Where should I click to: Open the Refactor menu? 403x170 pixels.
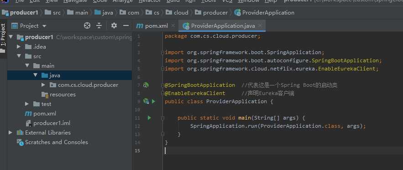(150, 1)
